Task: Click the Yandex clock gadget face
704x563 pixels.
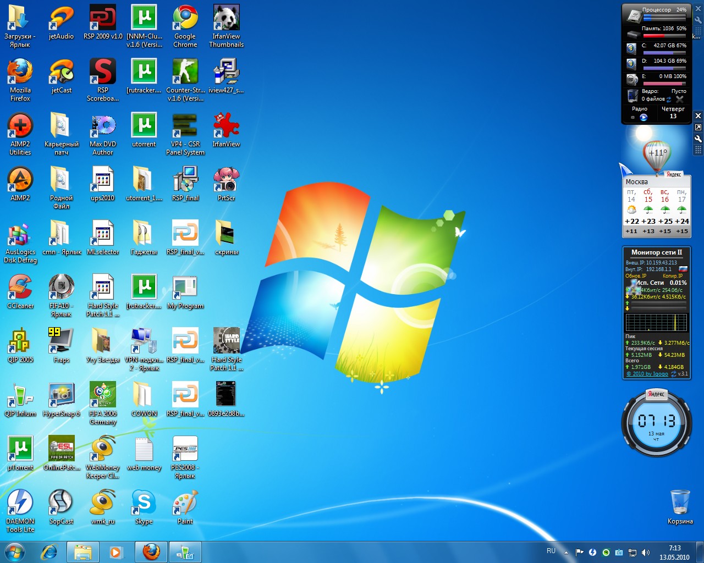Action: (x=656, y=423)
